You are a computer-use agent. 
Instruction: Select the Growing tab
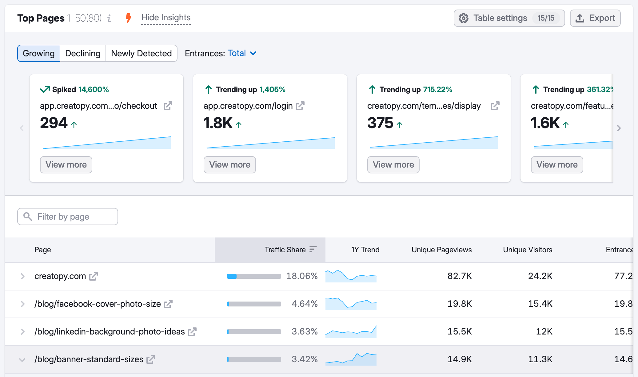tap(39, 53)
